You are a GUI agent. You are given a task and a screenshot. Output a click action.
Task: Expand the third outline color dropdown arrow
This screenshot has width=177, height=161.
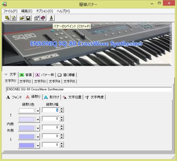click(38, 128)
